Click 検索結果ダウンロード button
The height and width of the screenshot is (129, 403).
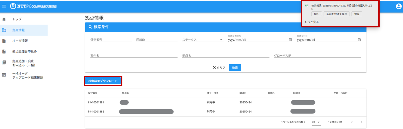[103, 81]
